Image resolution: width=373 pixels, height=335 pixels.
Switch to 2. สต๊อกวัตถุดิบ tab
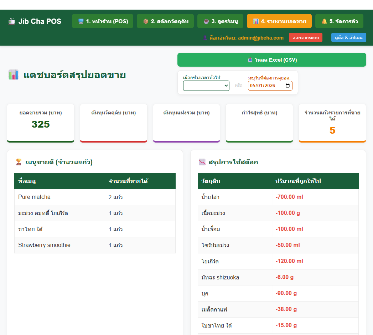point(165,21)
